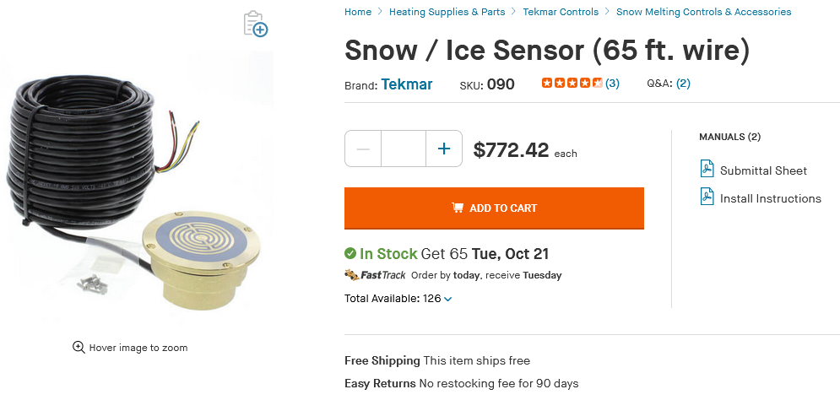
Task: Open Snow Melting Controls & Accessories breadcrumb
Action: pos(703,12)
